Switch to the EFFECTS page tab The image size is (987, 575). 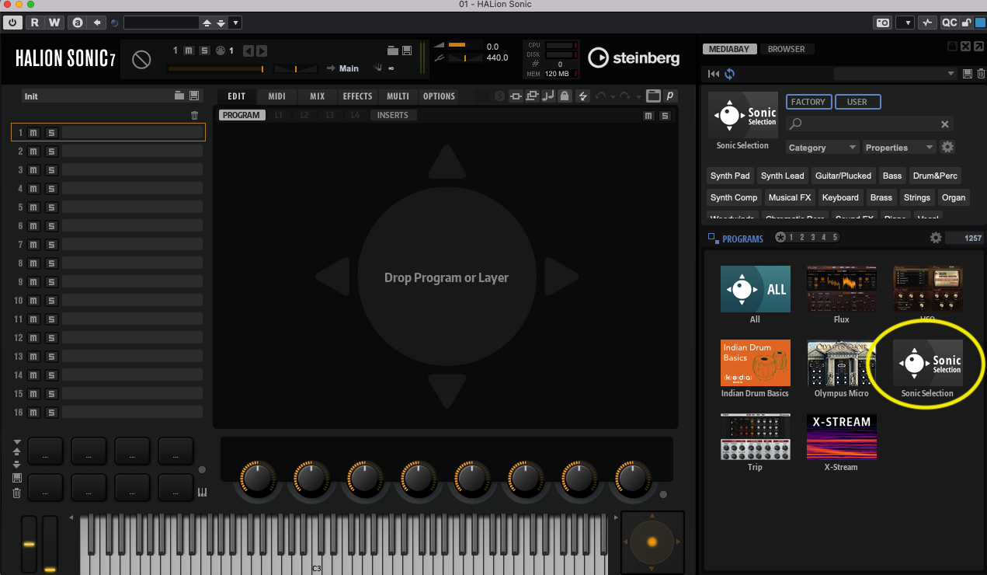[358, 96]
